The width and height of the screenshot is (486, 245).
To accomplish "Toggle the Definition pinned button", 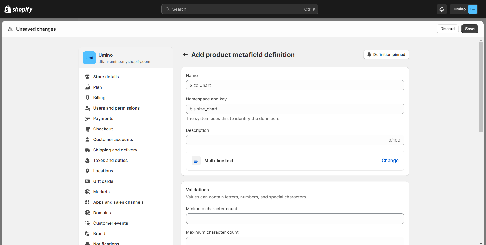I will click(386, 55).
